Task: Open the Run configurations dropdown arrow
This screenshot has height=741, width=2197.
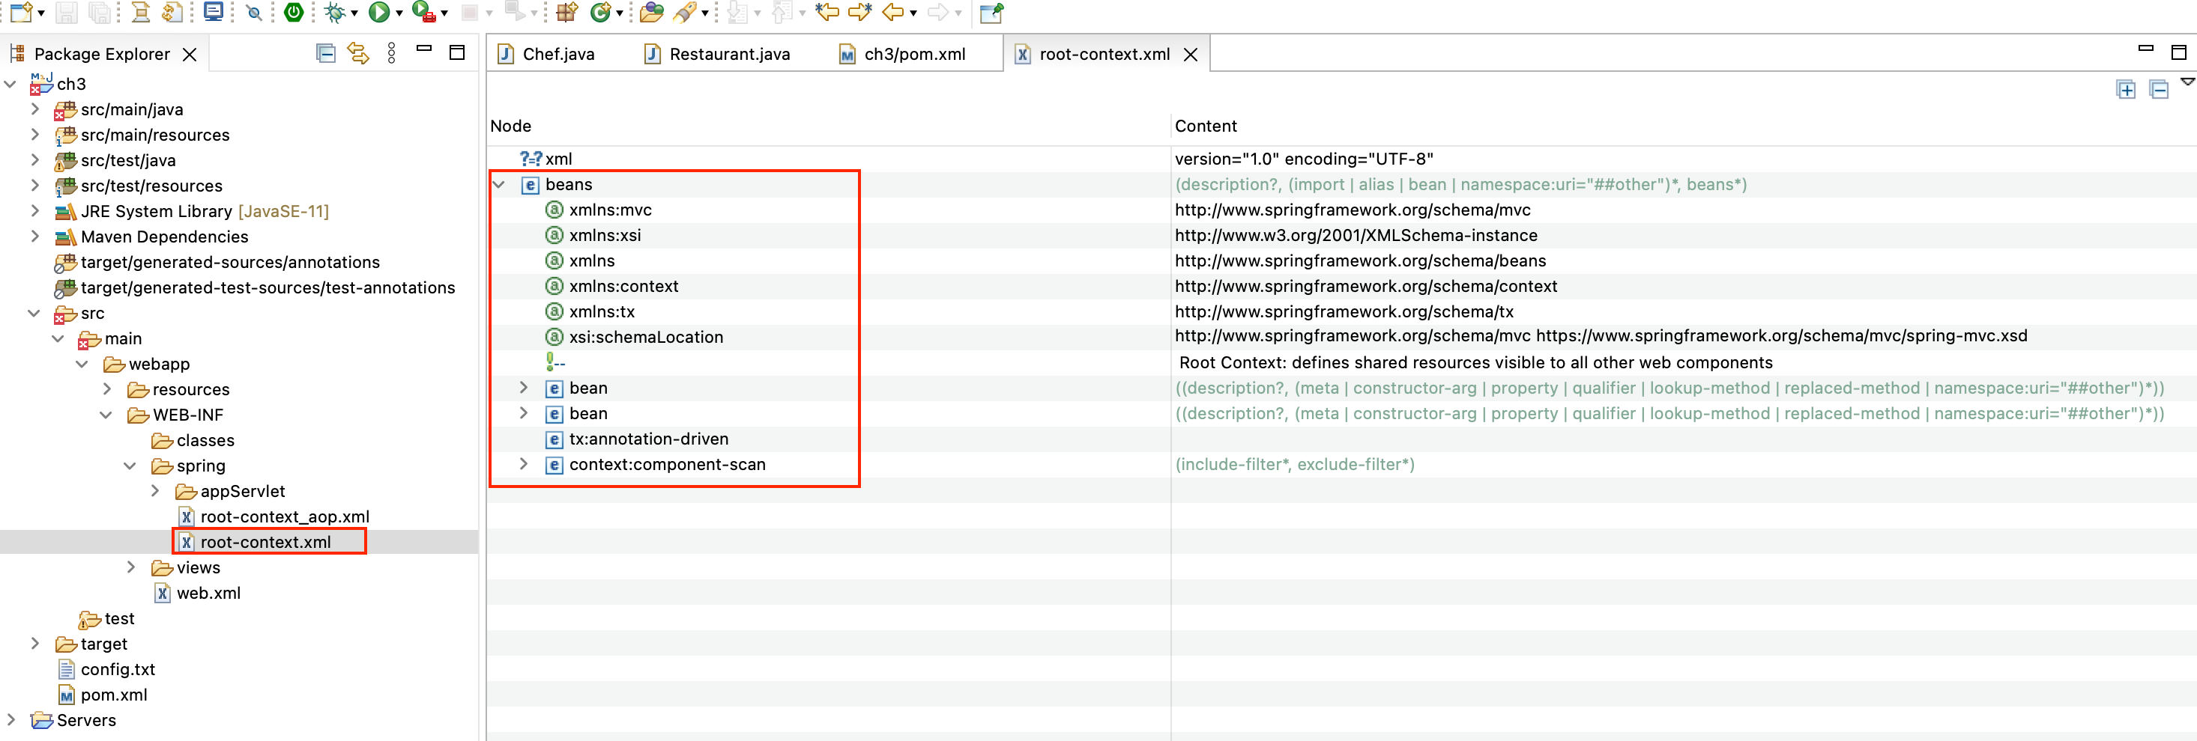Action: coord(399,13)
